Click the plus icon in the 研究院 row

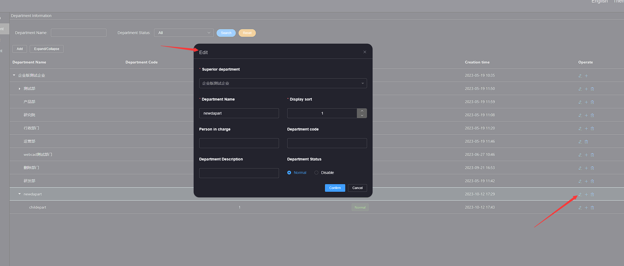pos(586,115)
